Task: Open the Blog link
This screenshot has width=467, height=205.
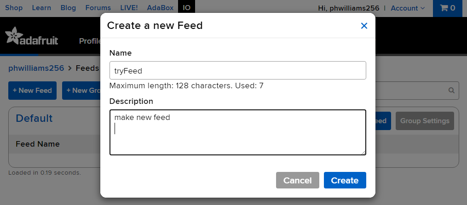Action: (68, 8)
